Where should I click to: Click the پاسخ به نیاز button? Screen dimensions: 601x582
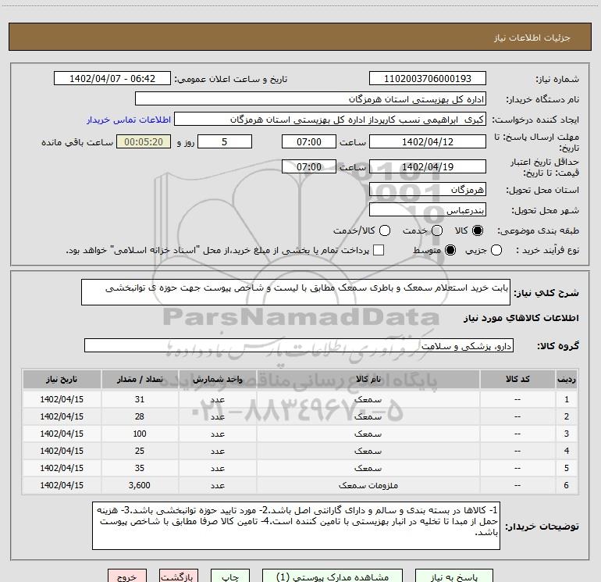tap(453, 576)
